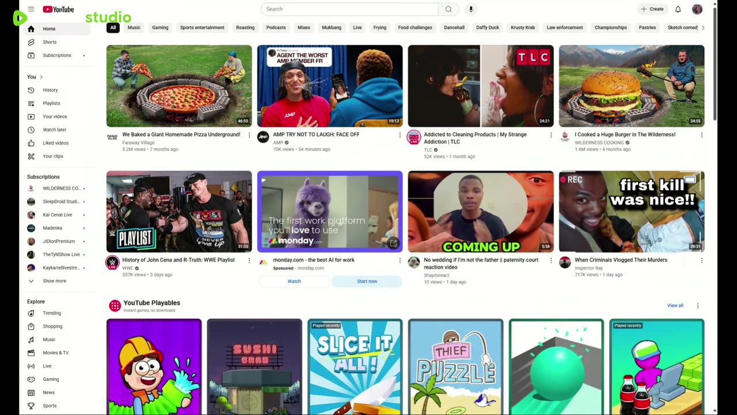Screen dimensions: 737x415
Task: Open the Kai Cenat Live subscription
Action: pos(58,215)
